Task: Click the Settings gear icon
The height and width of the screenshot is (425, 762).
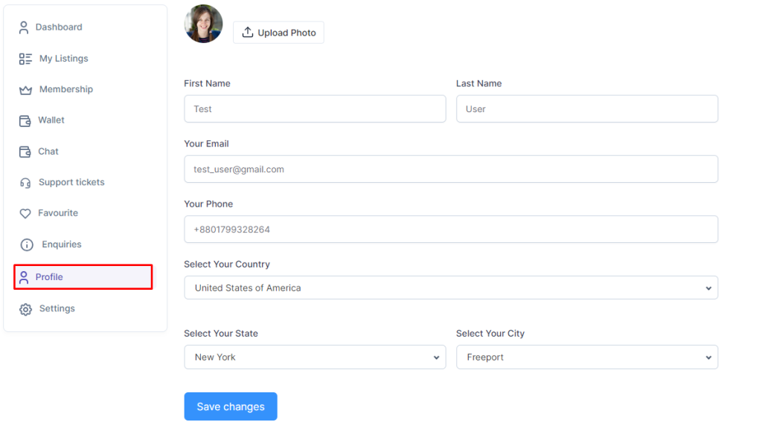Action: coord(26,309)
